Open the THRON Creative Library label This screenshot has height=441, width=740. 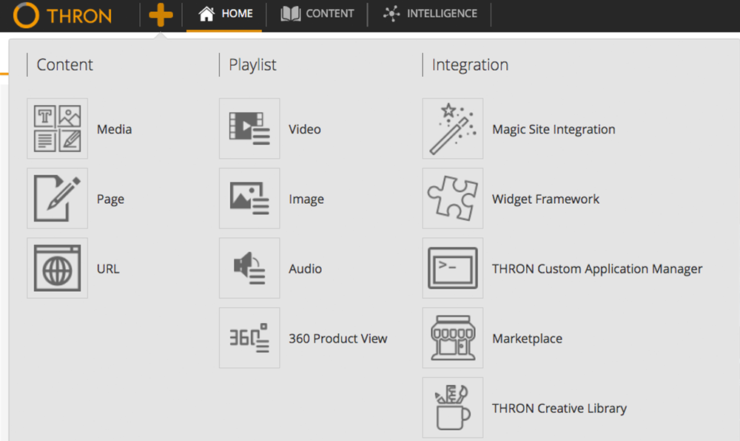(559, 408)
